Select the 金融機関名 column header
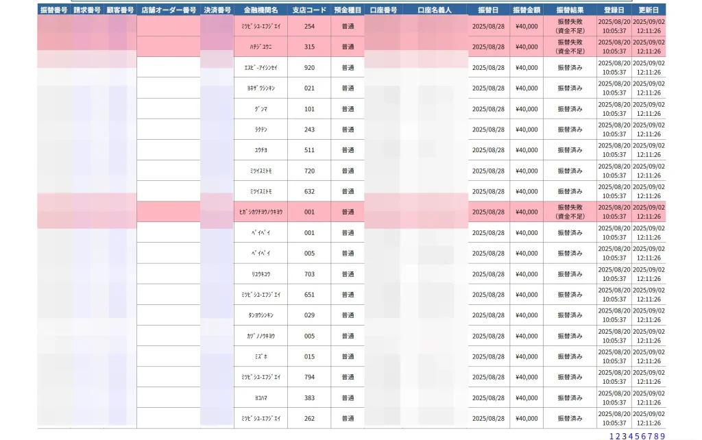The height and width of the screenshot is (440, 702). (261, 10)
